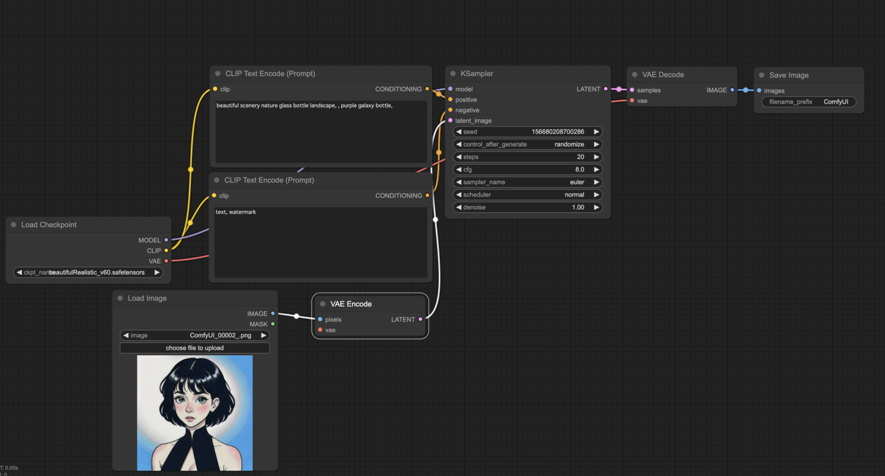Click the positive prompt text area
885x476 pixels.
(x=321, y=132)
